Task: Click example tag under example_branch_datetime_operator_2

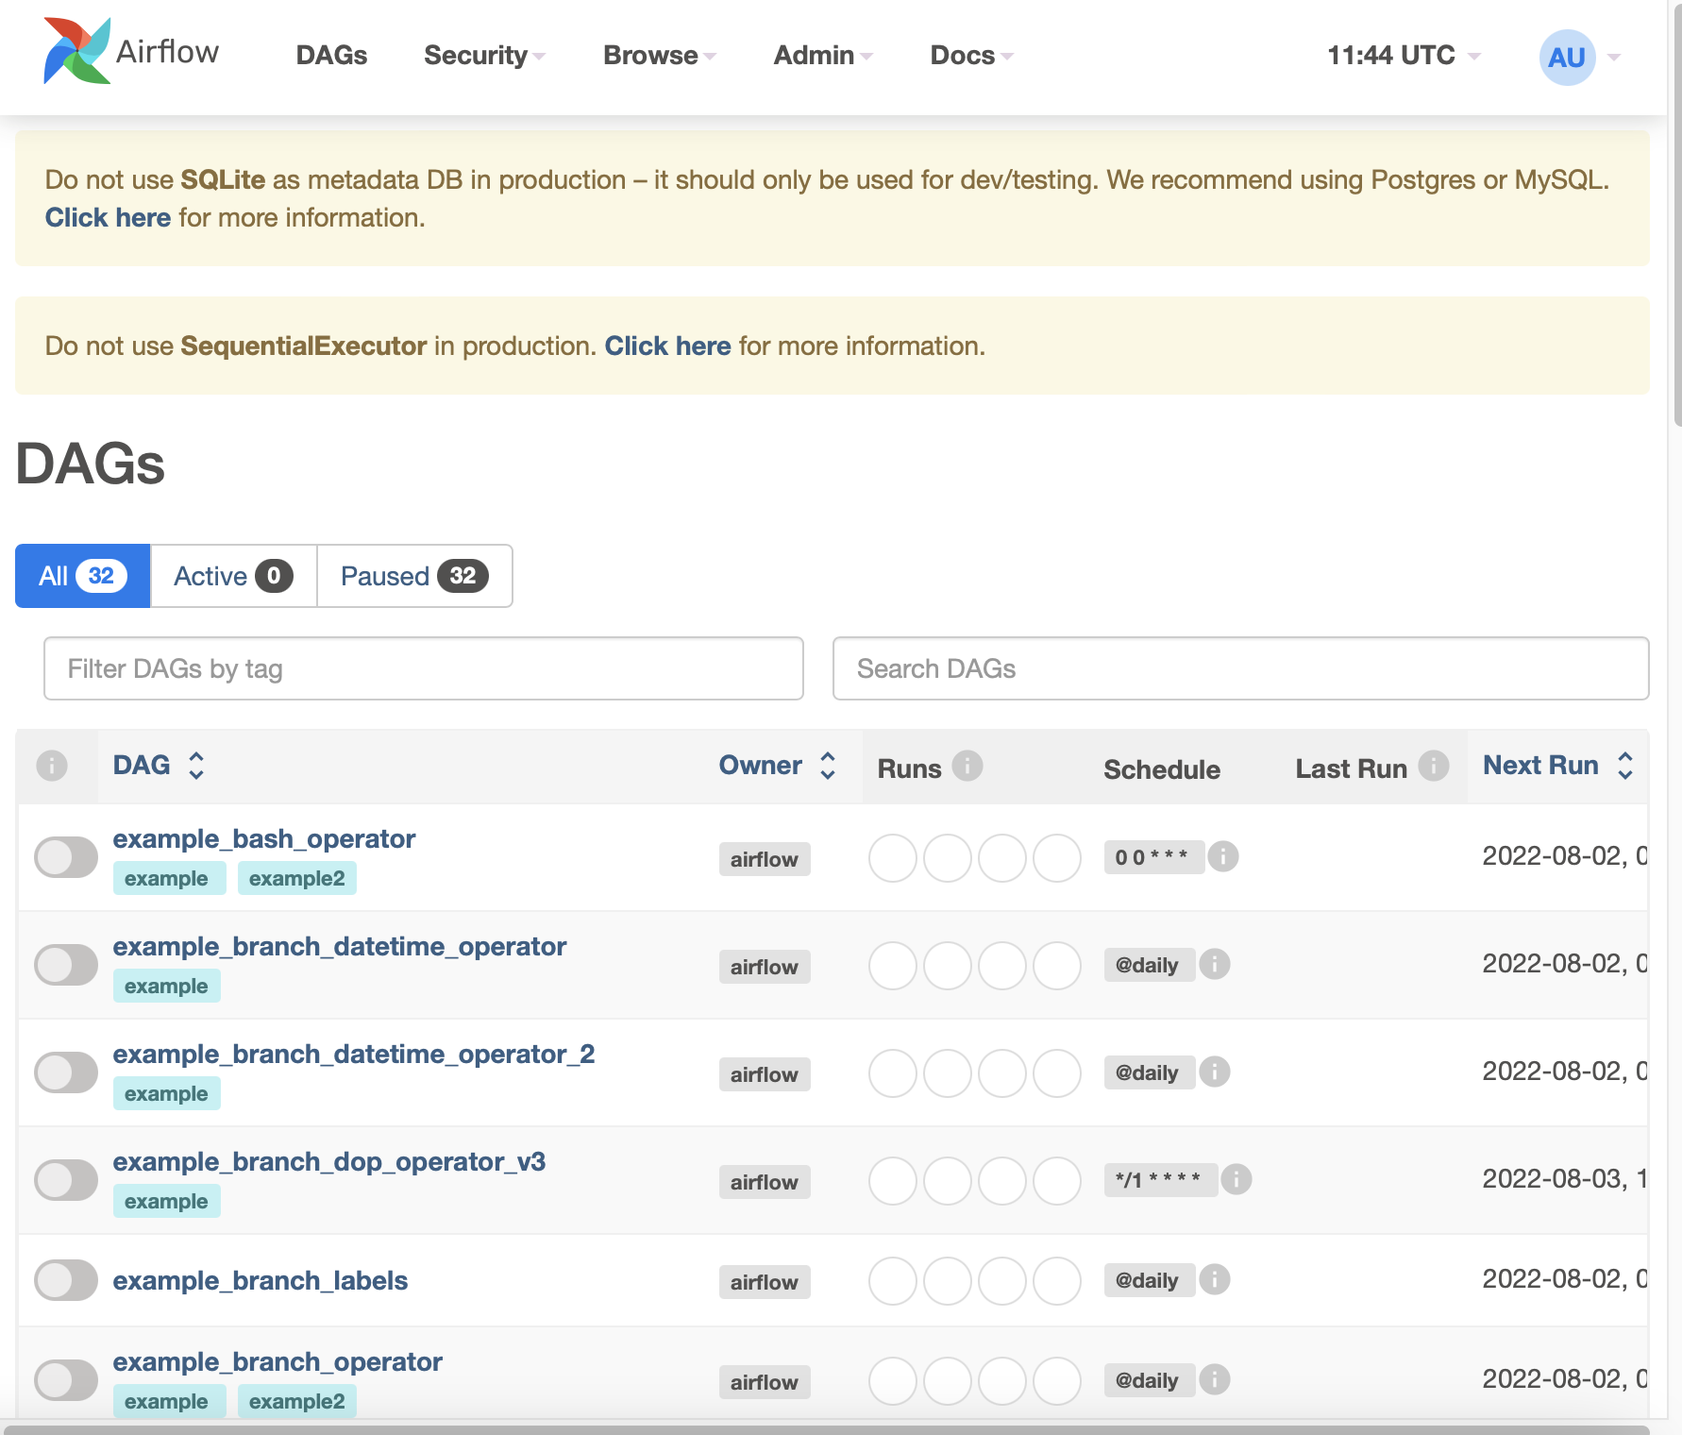Action: pos(167,1093)
